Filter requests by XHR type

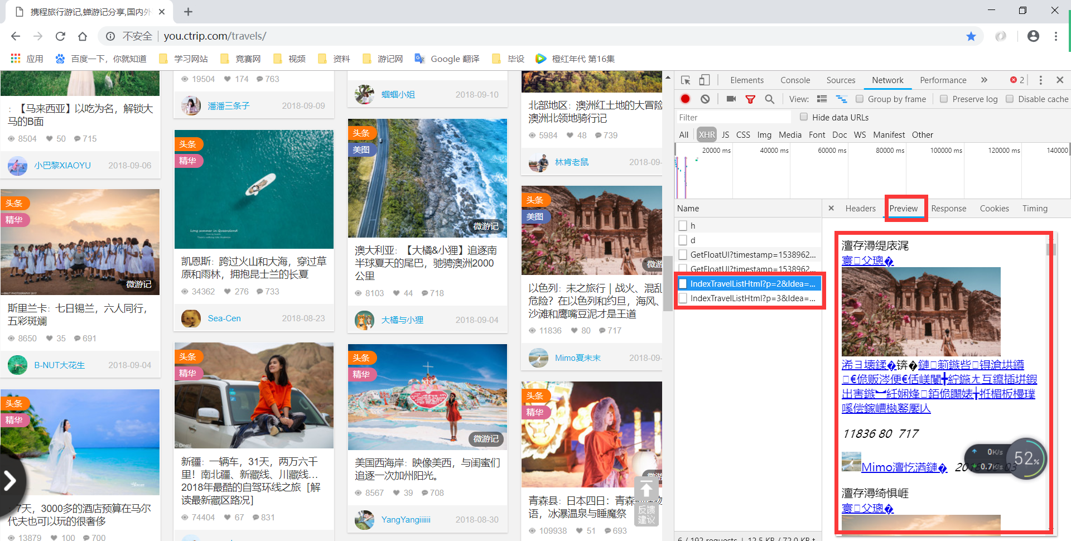click(x=707, y=134)
